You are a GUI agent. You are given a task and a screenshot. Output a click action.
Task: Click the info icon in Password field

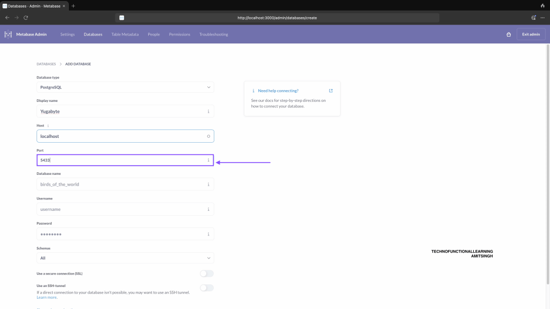click(x=208, y=234)
